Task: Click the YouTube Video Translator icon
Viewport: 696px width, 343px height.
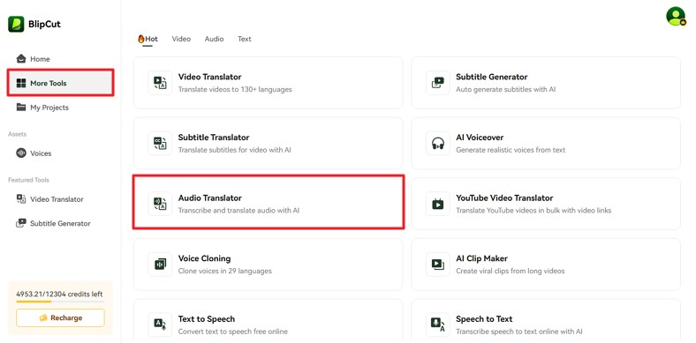Action: [x=438, y=204]
